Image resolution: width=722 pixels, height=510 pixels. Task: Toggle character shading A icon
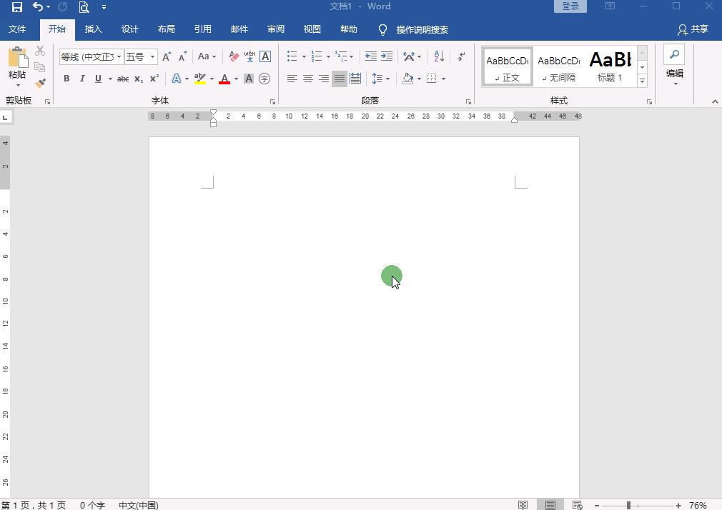coord(249,79)
